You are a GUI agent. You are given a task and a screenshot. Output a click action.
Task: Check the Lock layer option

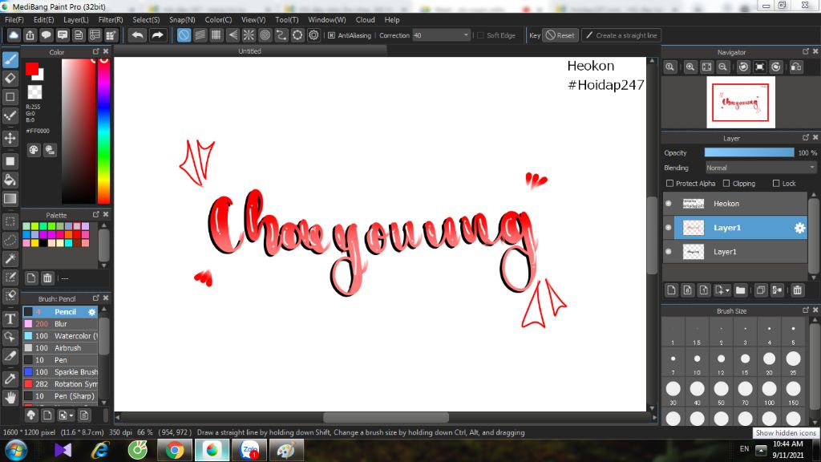tap(776, 184)
